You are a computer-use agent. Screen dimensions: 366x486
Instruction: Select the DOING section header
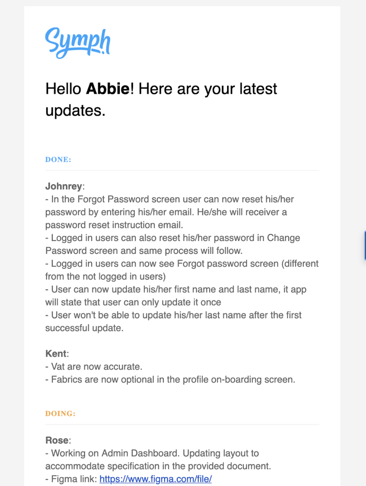click(x=60, y=414)
